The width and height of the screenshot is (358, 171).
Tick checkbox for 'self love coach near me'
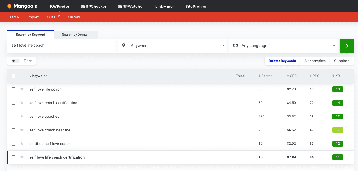pos(13,130)
